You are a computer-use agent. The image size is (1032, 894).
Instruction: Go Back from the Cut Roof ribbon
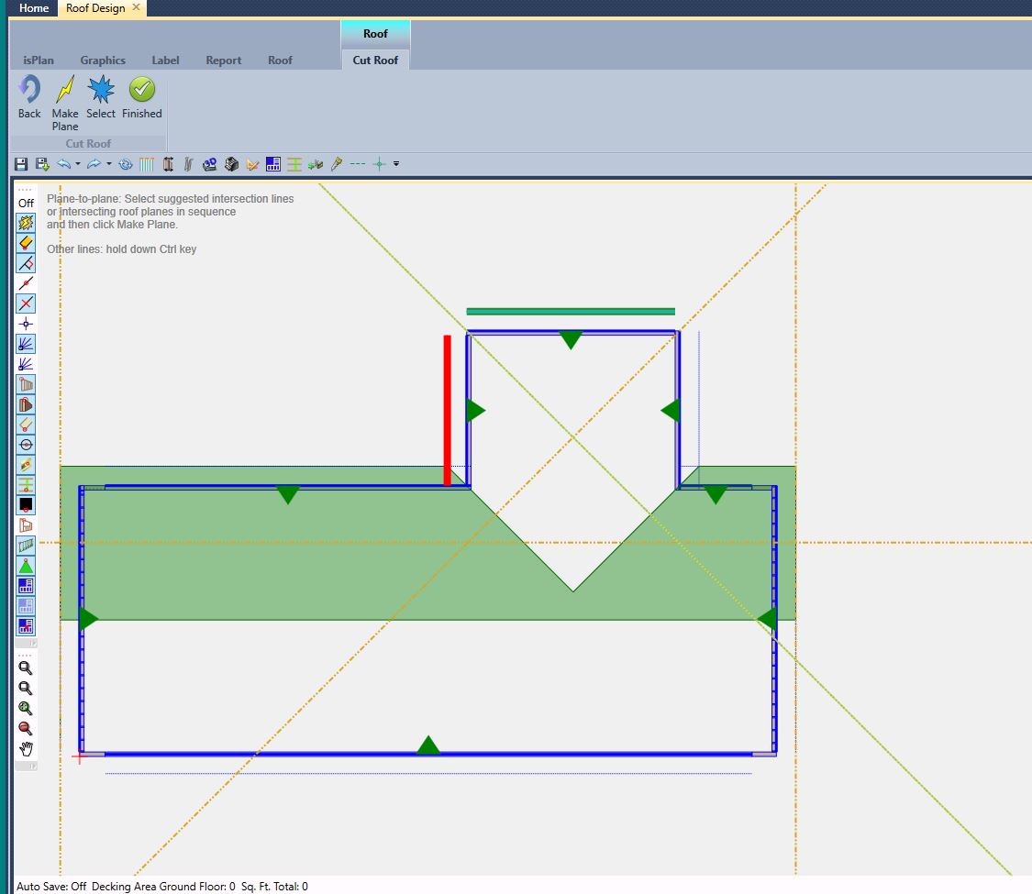[x=29, y=92]
